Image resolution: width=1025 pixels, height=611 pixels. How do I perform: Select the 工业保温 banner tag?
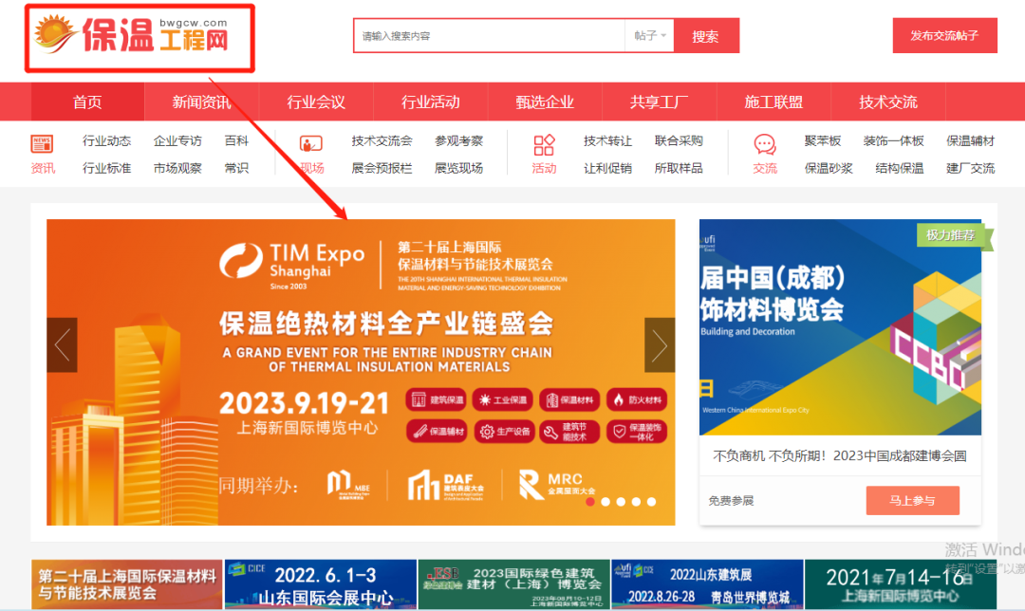pos(503,400)
